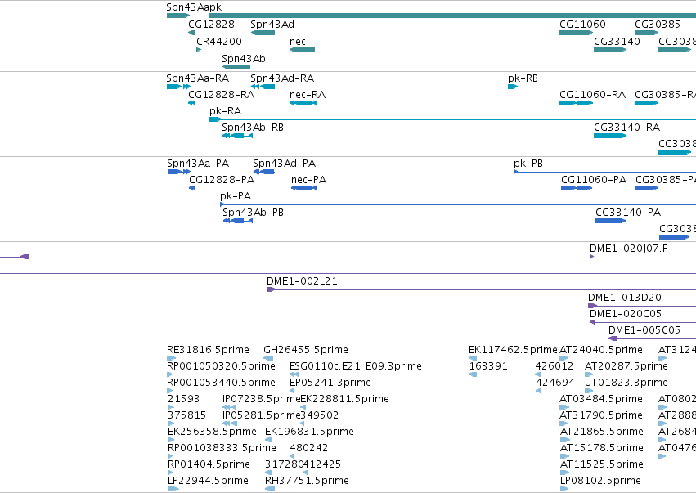Click the pk-RA transcript label
The height and width of the screenshot is (493, 696).
pos(226,111)
